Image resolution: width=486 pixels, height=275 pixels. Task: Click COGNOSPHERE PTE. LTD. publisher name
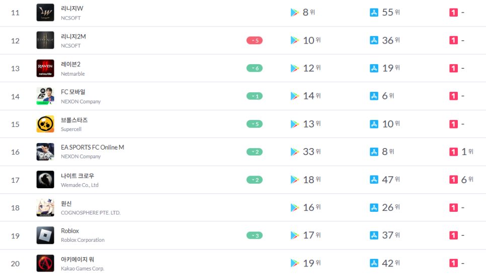[91, 213]
